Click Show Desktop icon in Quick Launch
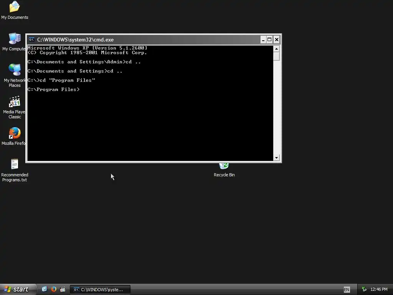Viewport: 393px width, 295px height. (x=45, y=289)
